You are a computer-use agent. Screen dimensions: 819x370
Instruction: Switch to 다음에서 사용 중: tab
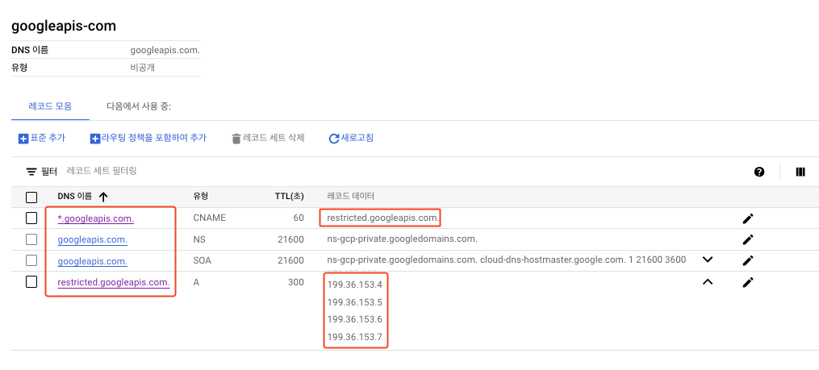tap(139, 106)
